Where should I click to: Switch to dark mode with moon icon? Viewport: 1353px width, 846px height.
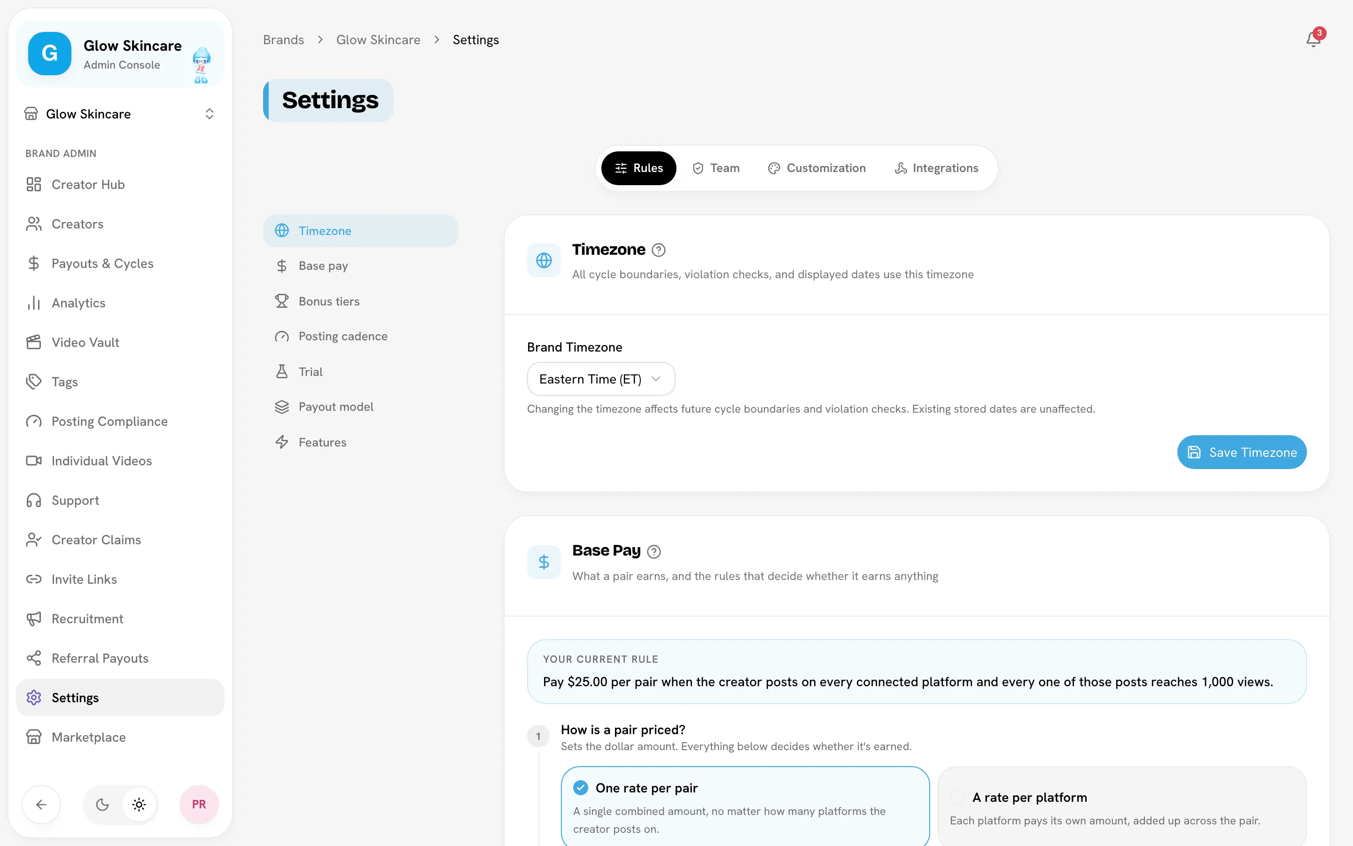point(102,805)
